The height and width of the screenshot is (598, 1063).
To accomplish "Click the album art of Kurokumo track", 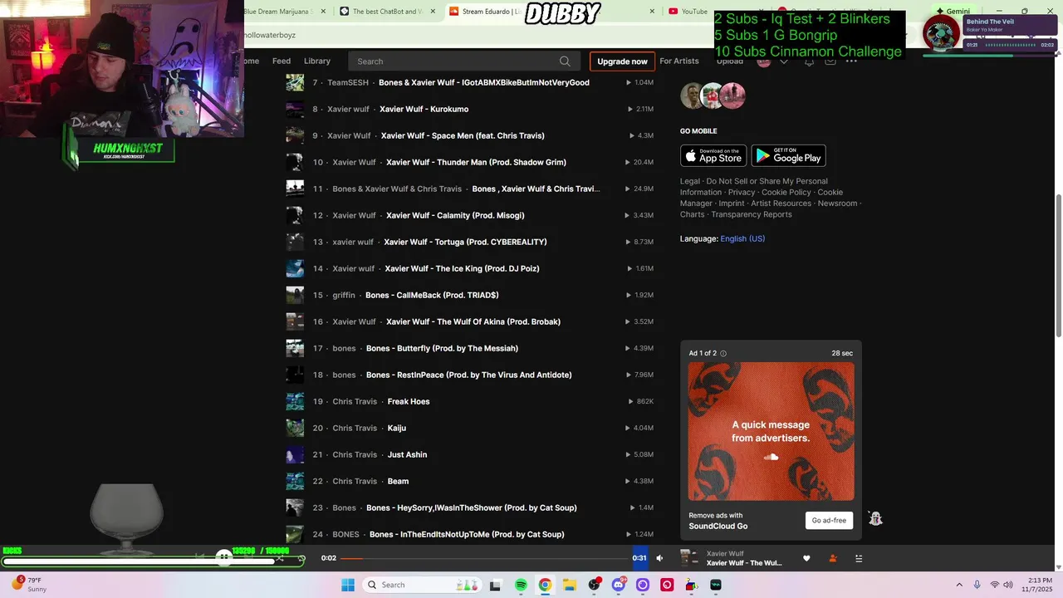I will pyautogui.click(x=295, y=109).
